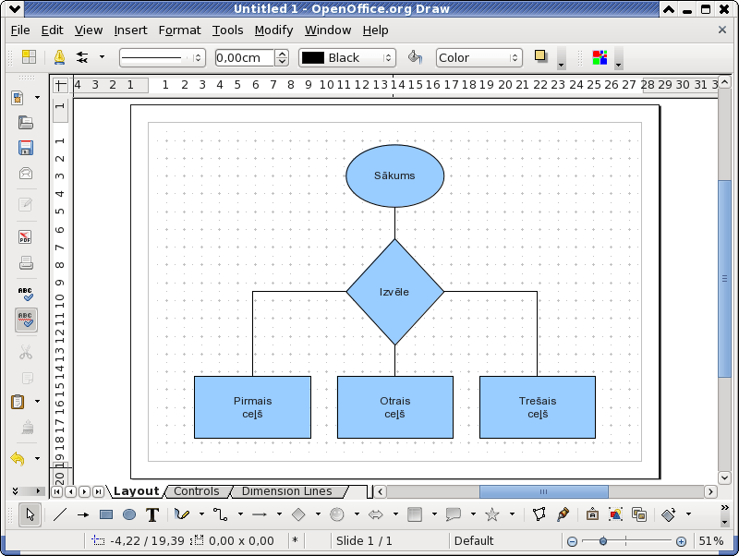
Task: Click the Undo arrow icon
Action: tap(18, 458)
